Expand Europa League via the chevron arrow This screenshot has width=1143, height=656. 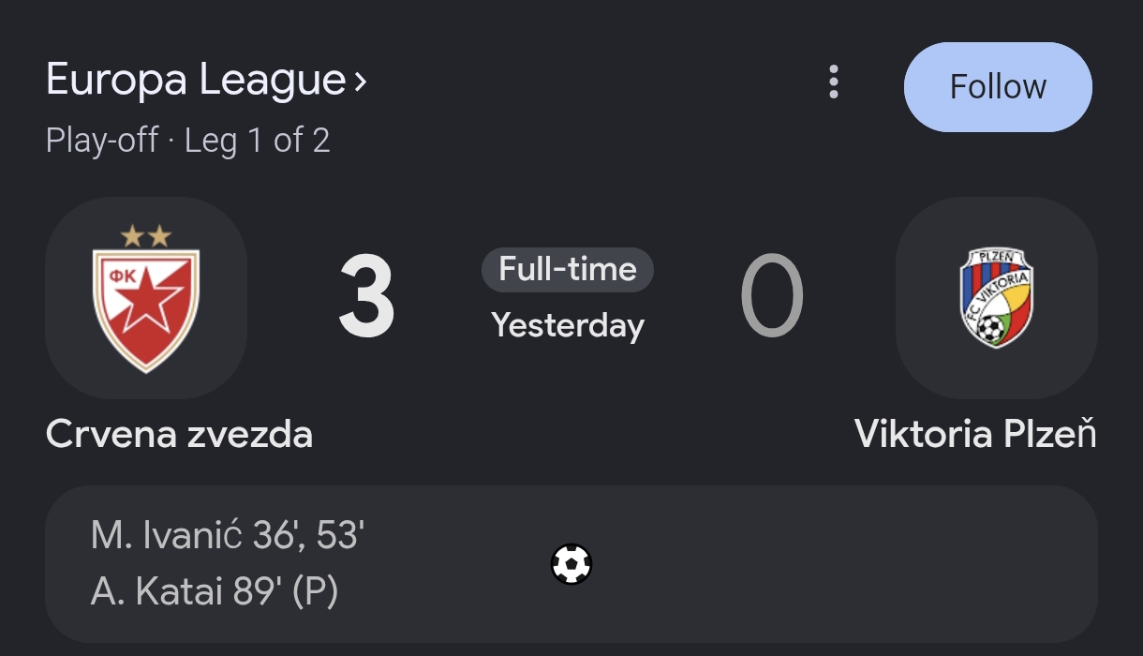pos(361,82)
